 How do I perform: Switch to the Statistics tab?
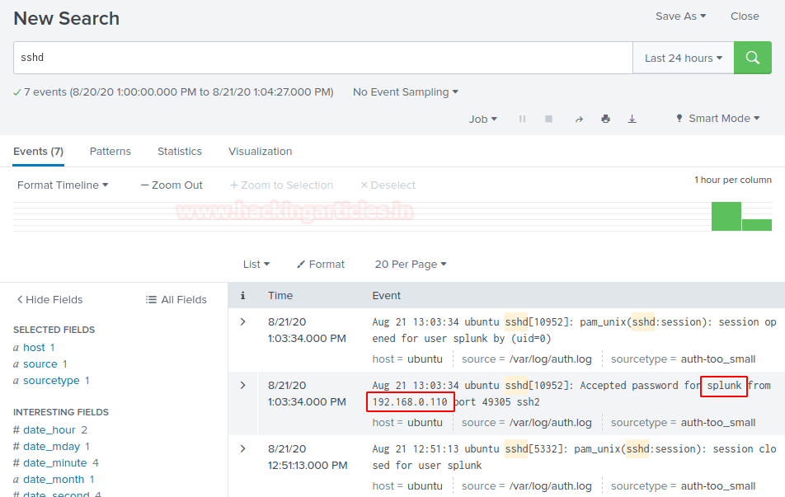180,152
